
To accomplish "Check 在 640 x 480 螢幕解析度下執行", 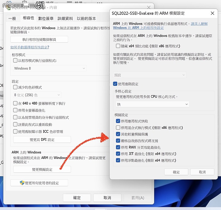I will point(15,103).
